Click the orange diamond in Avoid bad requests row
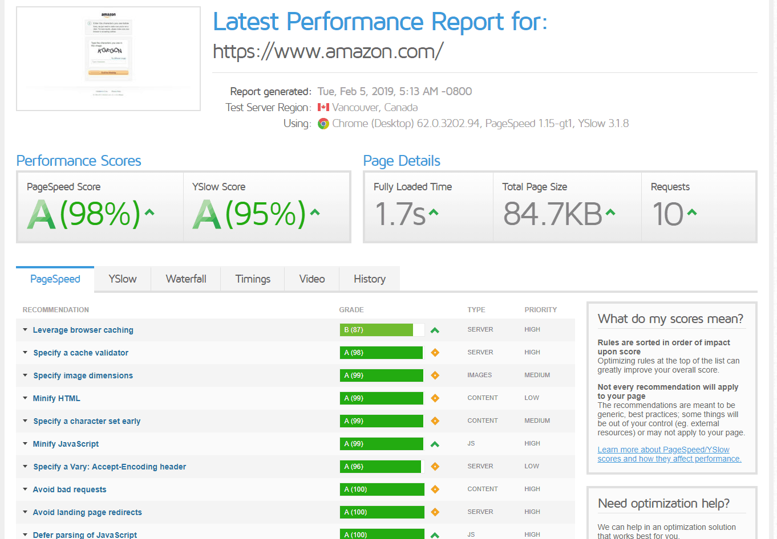This screenshot has height=539, width=777. click(435, 489)
